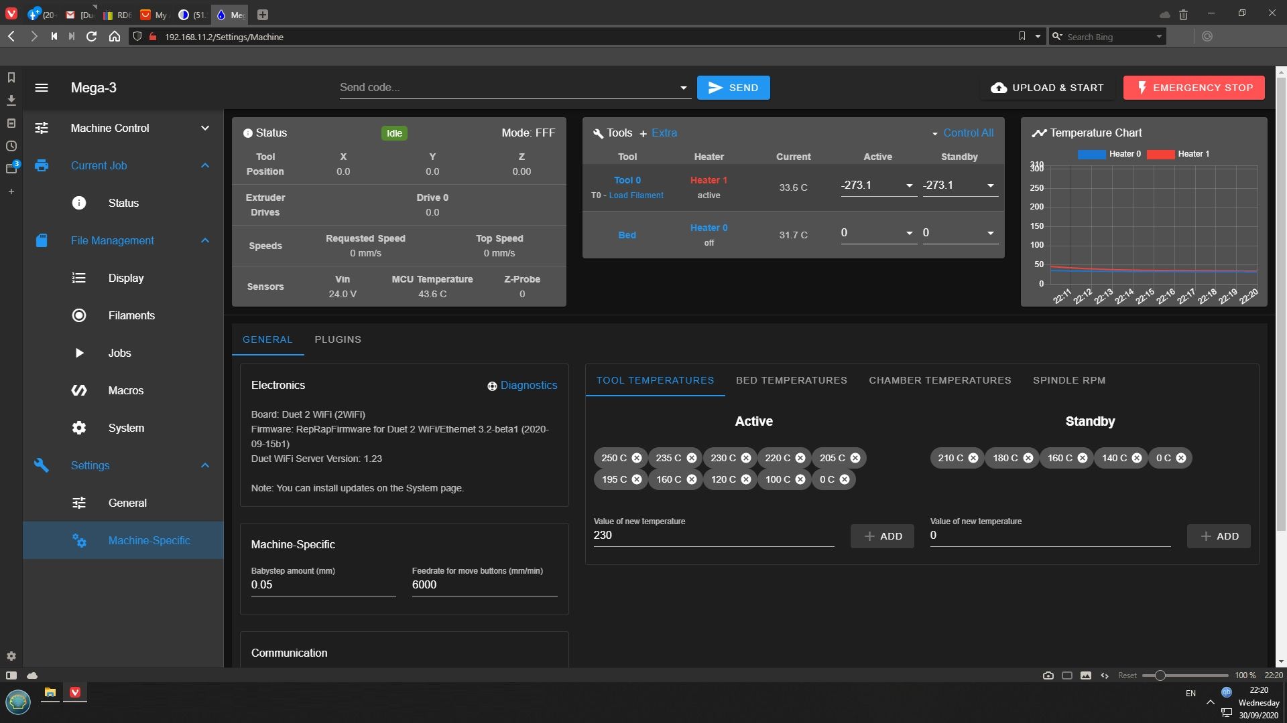Screen dimensions: 1287x723
Task: Click the Machine Control sliders icon
Action: (x=42, y=128)
